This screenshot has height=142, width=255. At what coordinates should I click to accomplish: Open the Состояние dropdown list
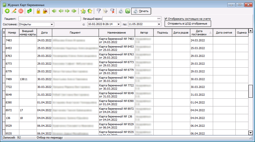[x=52, y=24]
